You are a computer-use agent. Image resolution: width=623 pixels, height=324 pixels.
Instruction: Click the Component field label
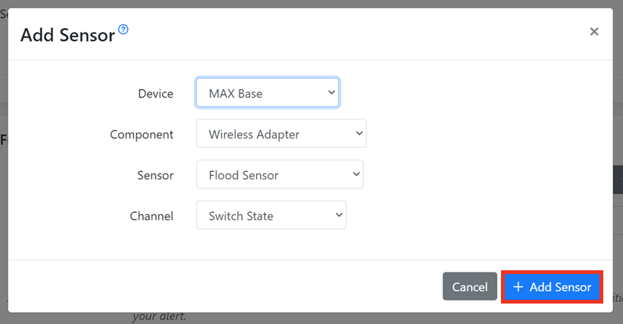(x=142, y=135)
